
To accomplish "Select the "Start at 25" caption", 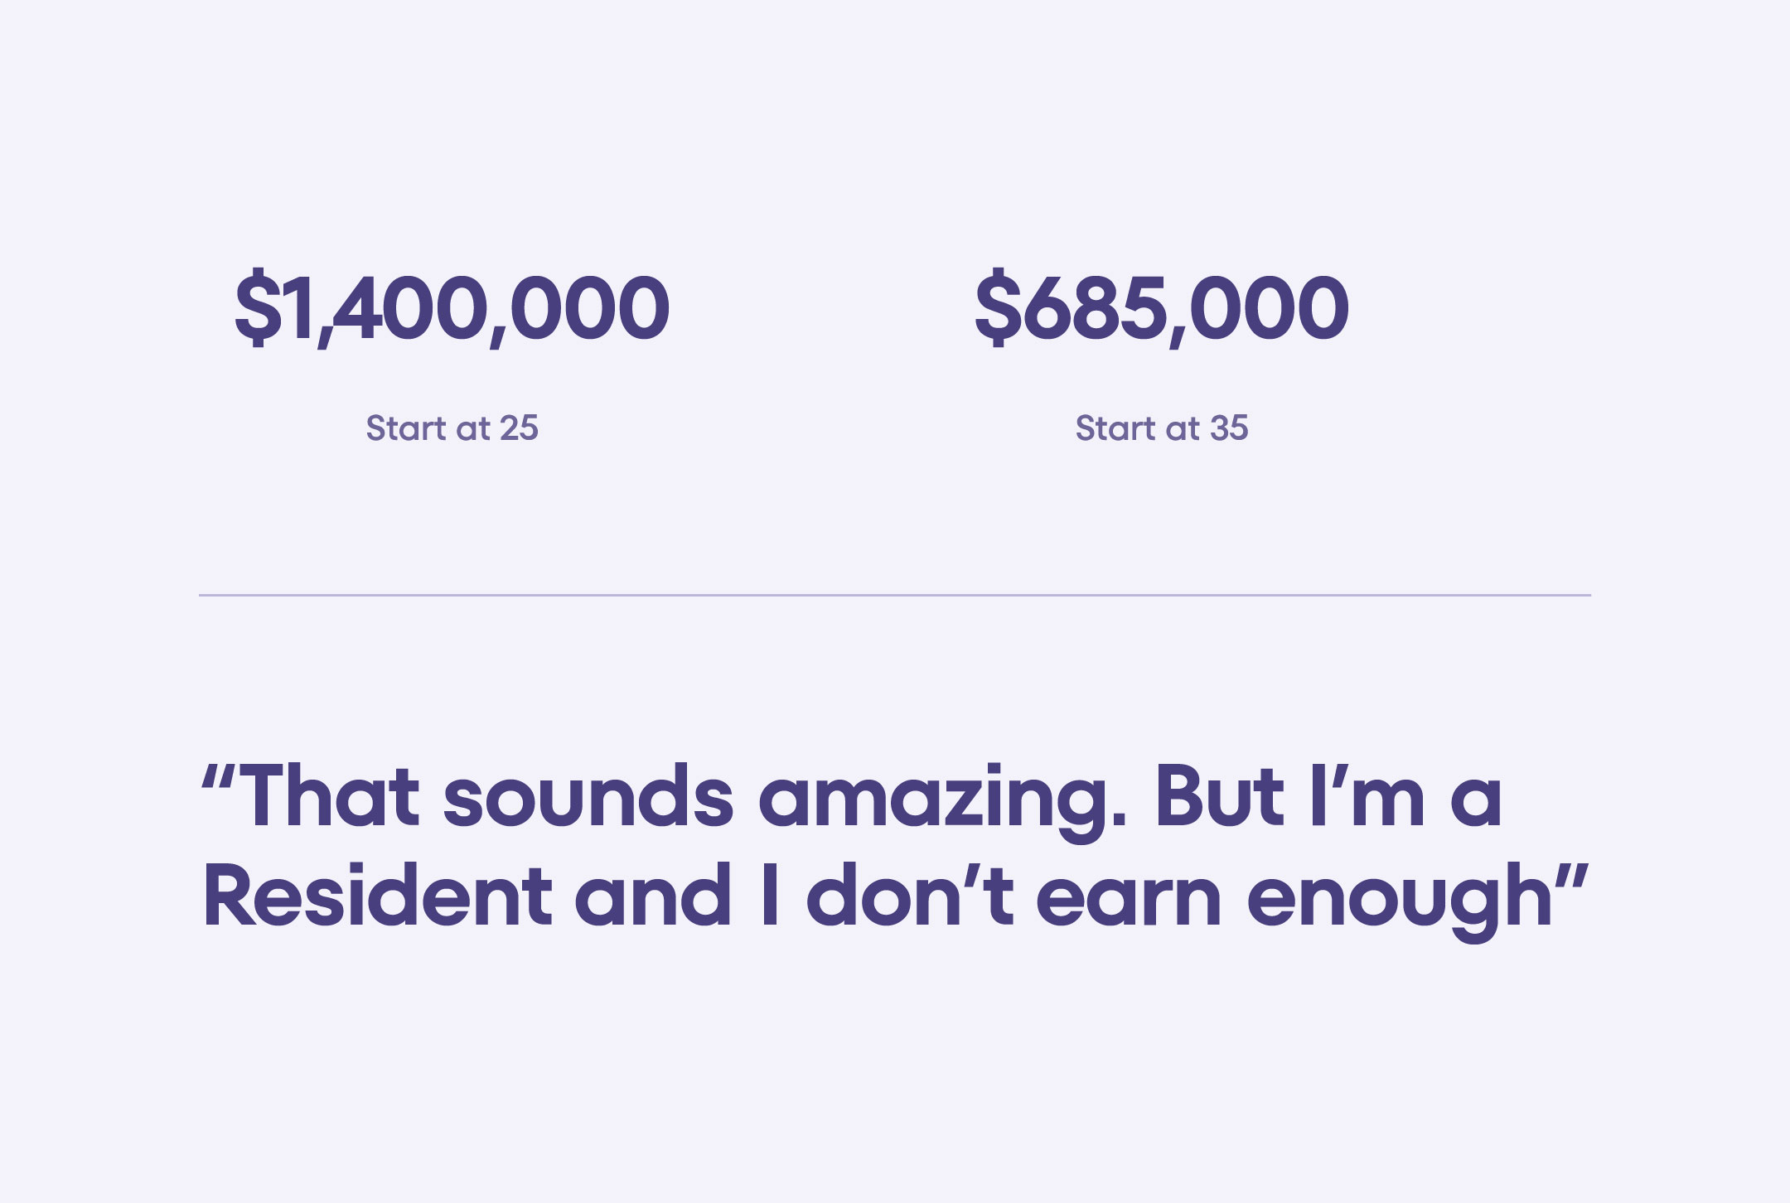I will pos(452,428).
